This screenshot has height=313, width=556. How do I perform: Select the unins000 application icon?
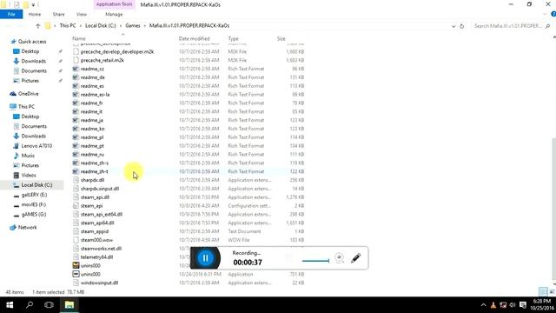76,274
